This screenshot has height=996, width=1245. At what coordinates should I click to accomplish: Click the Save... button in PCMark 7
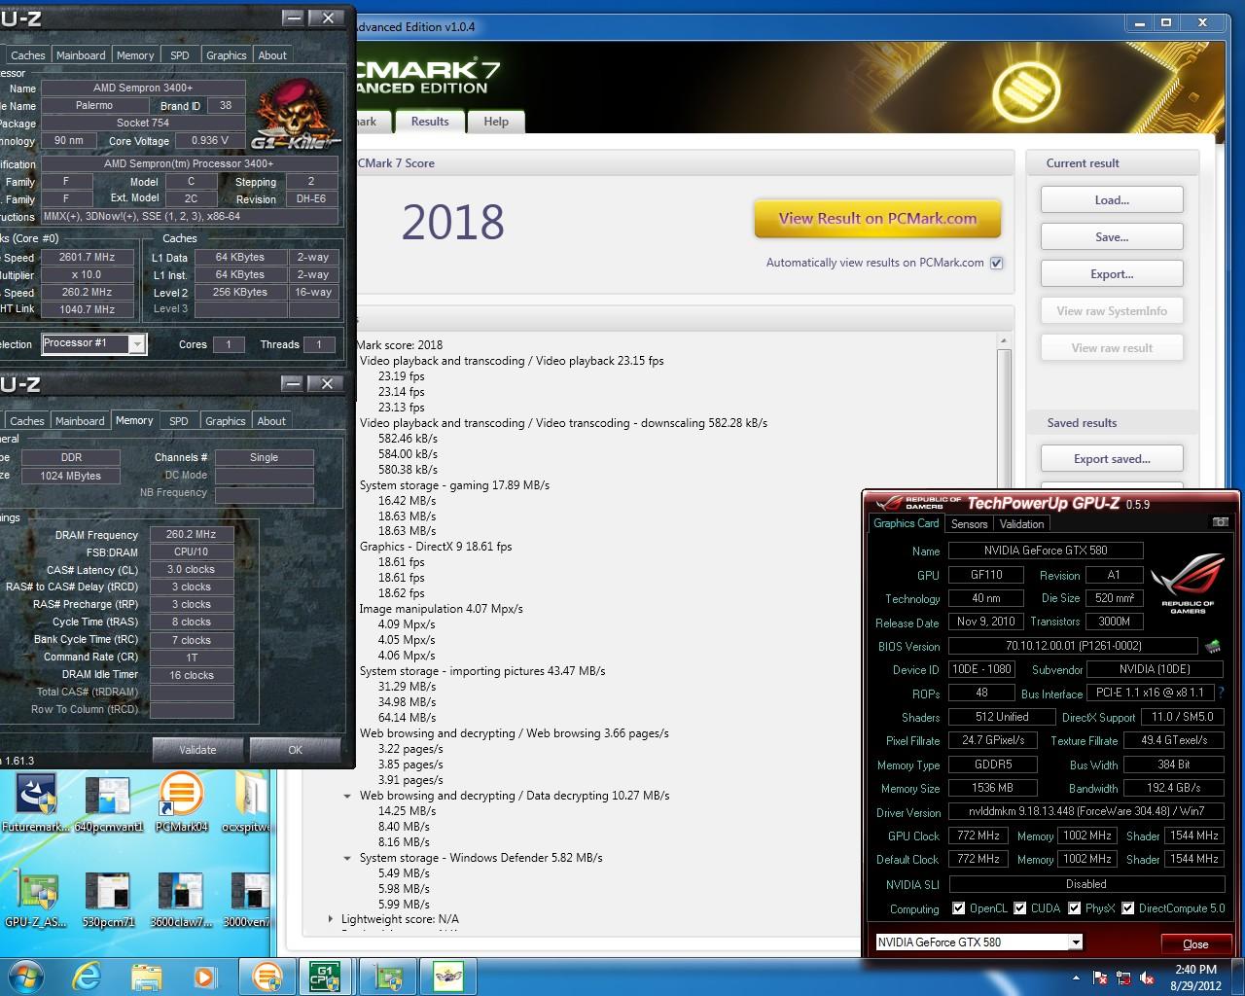[x=1112, y=237]
